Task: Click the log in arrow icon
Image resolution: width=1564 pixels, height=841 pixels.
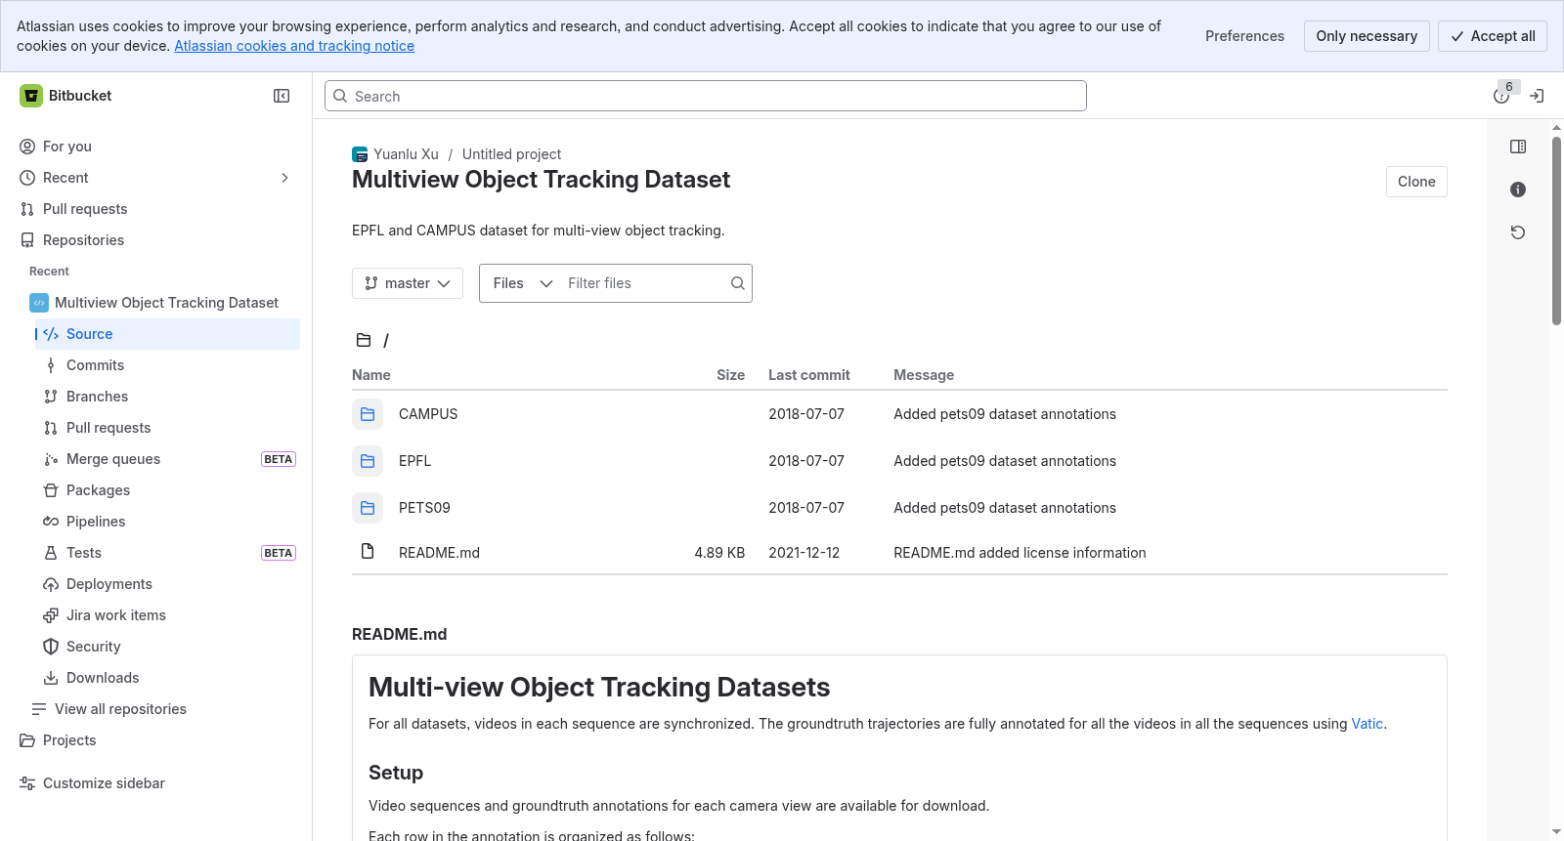Action: tap(1537, 96)
